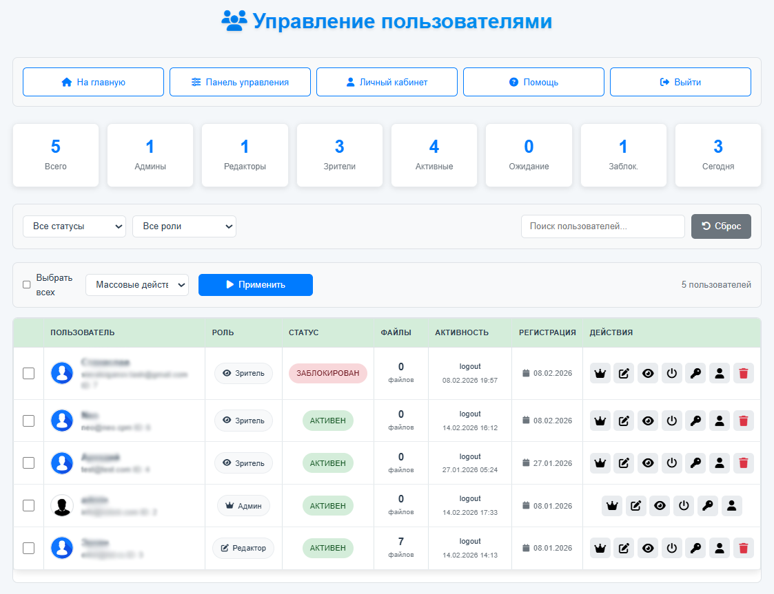Open the Личный кабинет section
The image size is (774, 594).
coord(387,81)
